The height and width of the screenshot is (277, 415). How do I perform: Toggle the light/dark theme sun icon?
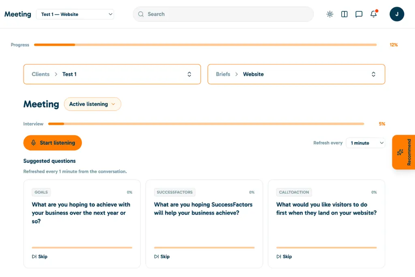(x=330, y=14)
